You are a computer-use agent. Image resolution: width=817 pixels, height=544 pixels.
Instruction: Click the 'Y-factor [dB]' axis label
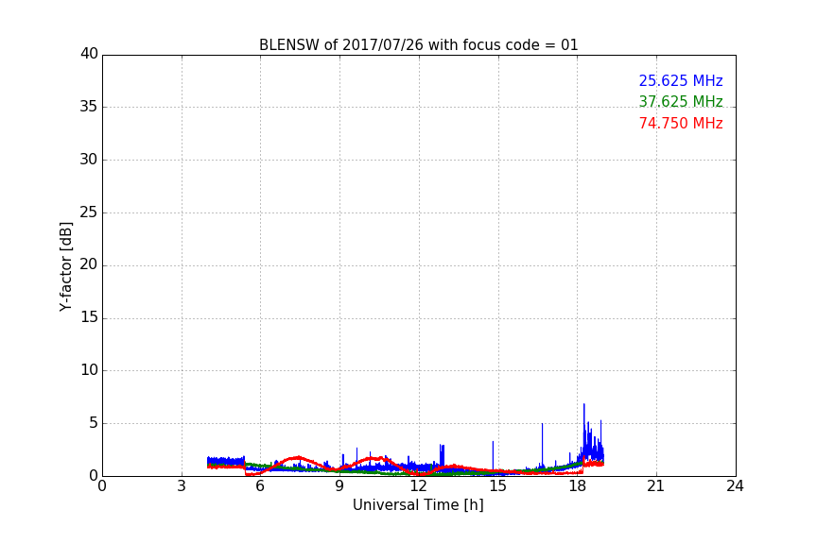click(65, 266)
